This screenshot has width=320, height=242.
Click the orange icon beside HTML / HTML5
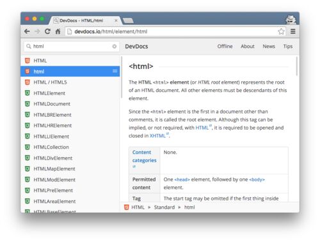coord(28,82)
